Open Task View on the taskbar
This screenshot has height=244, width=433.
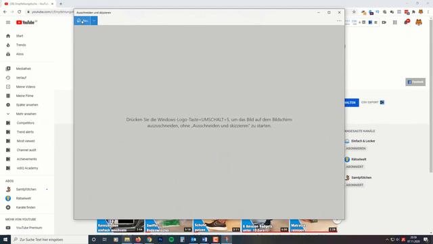click(x=105, y=239)
